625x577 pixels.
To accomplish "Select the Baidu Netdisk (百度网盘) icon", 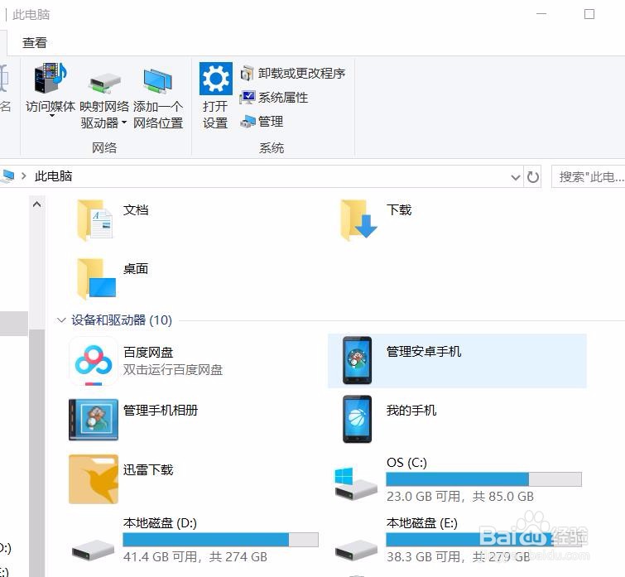I will (94, 361).
